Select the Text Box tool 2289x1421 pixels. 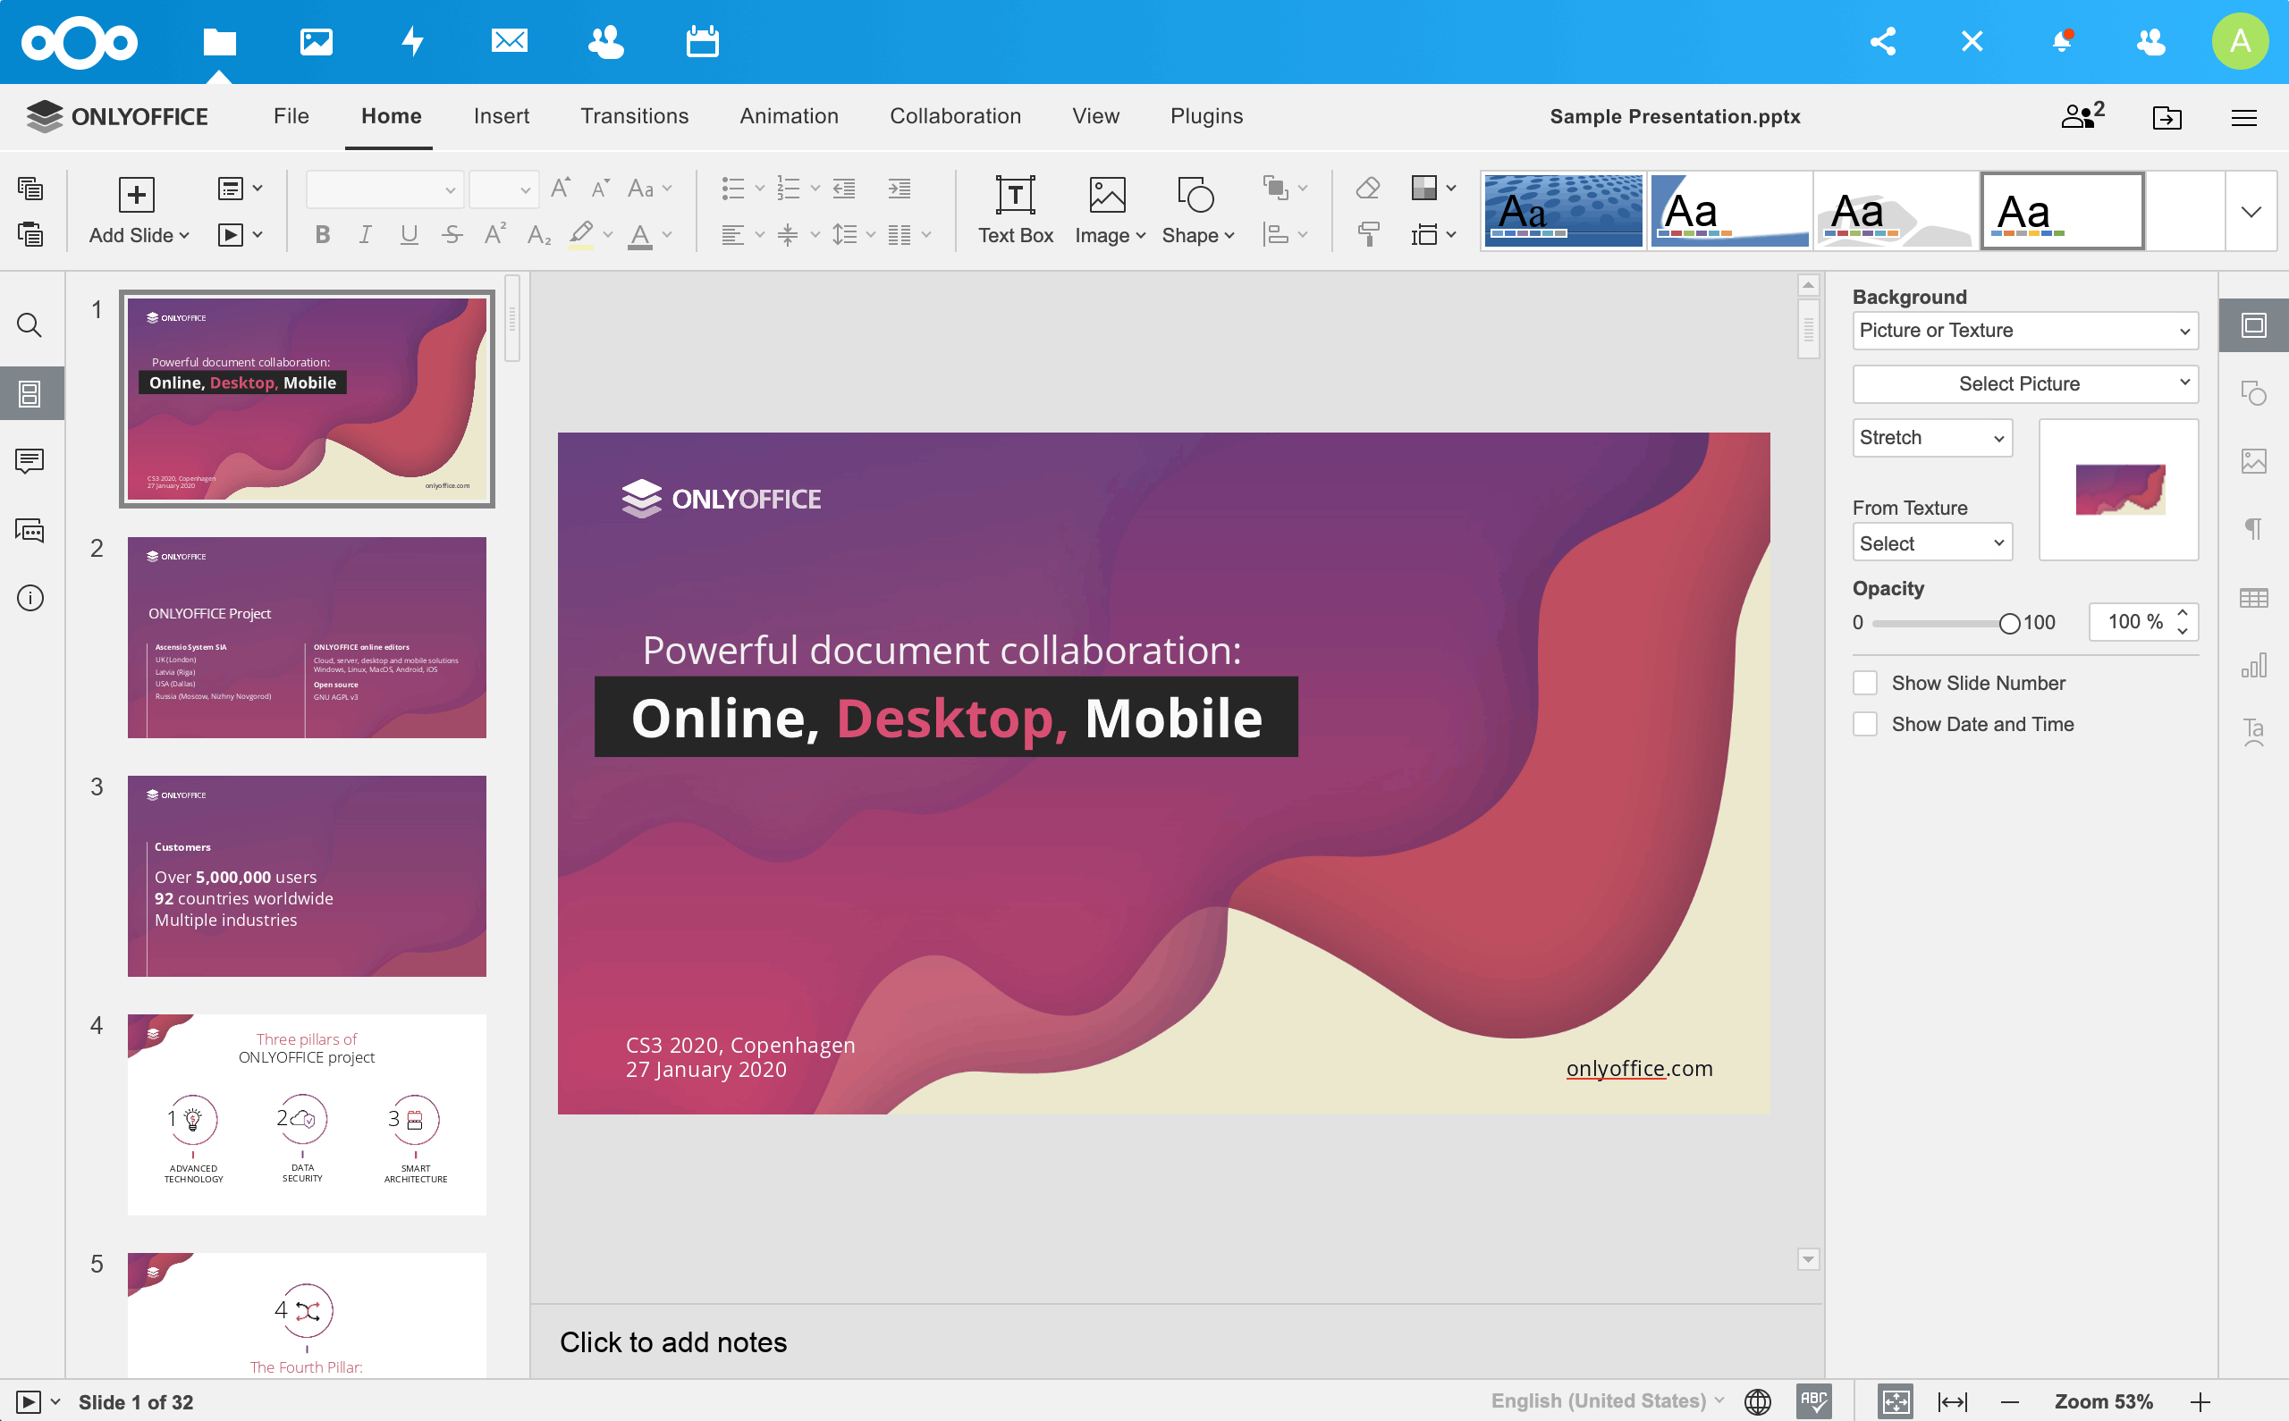tap(1016, 208)
